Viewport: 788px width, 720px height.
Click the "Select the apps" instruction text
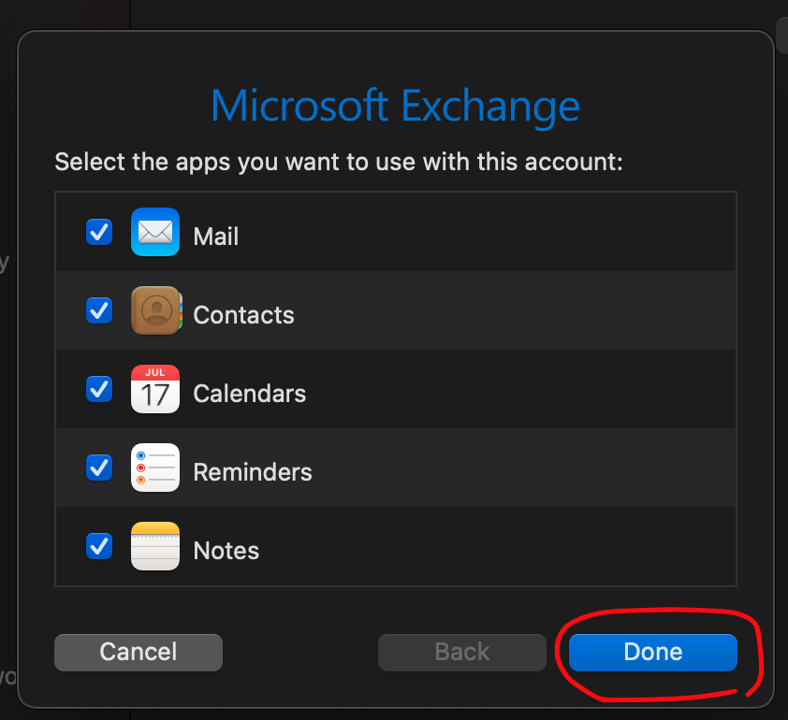(x=339, y=162)
